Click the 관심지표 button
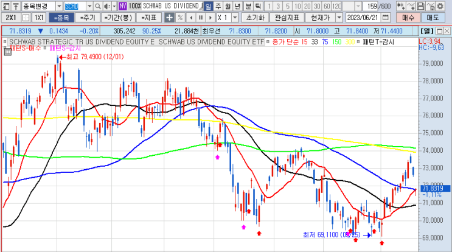This screenshot has width=452, height=252. pyautogui.click(x=287, y=18)
